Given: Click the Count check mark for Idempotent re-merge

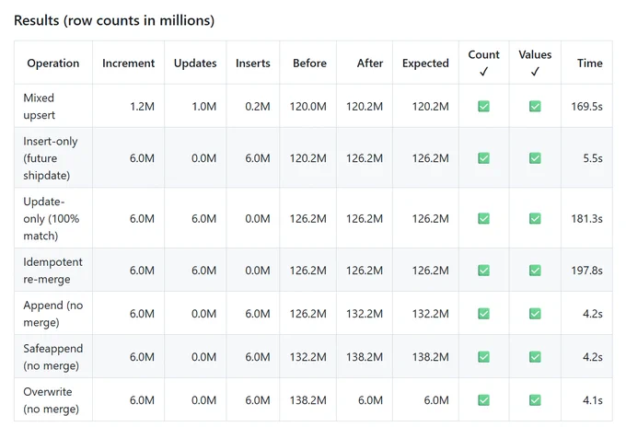Looking at the screenshot, I should [483, 271].
